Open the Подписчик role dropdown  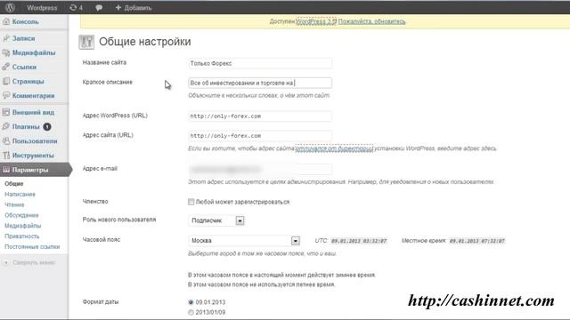coord(216,220)
